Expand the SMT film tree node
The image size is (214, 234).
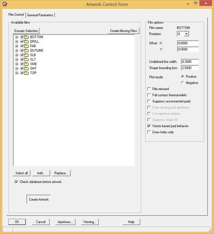[x=17, y=68]
